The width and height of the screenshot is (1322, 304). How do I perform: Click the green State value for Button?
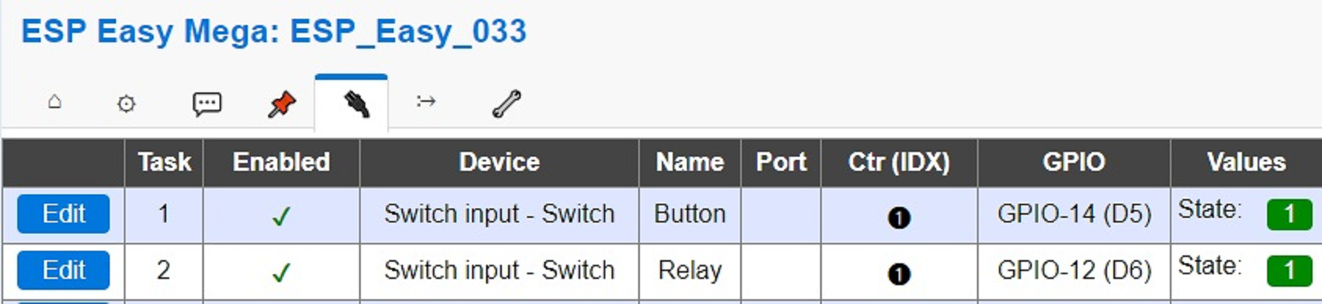(x=1289, y=214)
